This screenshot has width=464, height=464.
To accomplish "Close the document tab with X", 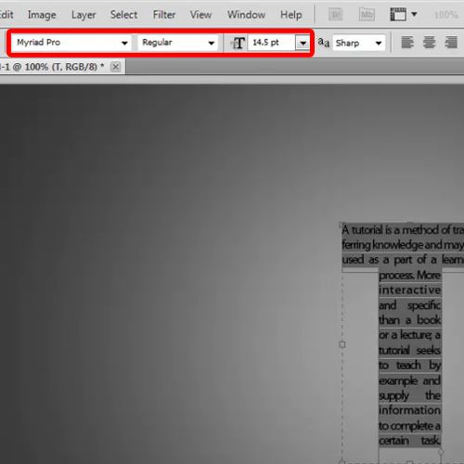I will tap(115, 67).
